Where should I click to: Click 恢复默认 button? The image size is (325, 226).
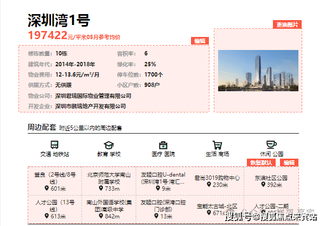coord(261,162)
